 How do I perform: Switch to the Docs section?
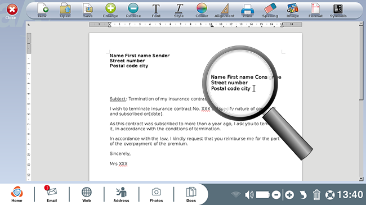pyautogui.click(x=191, y=194)
